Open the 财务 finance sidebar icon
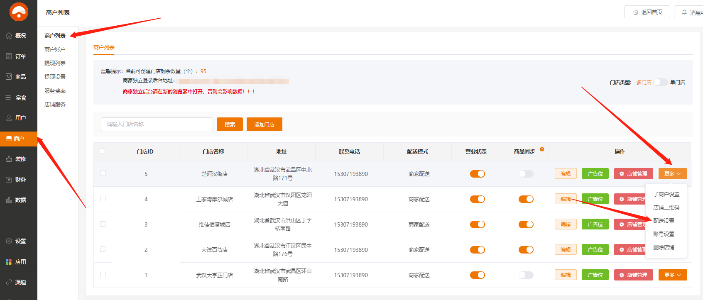 click(9, 180)
